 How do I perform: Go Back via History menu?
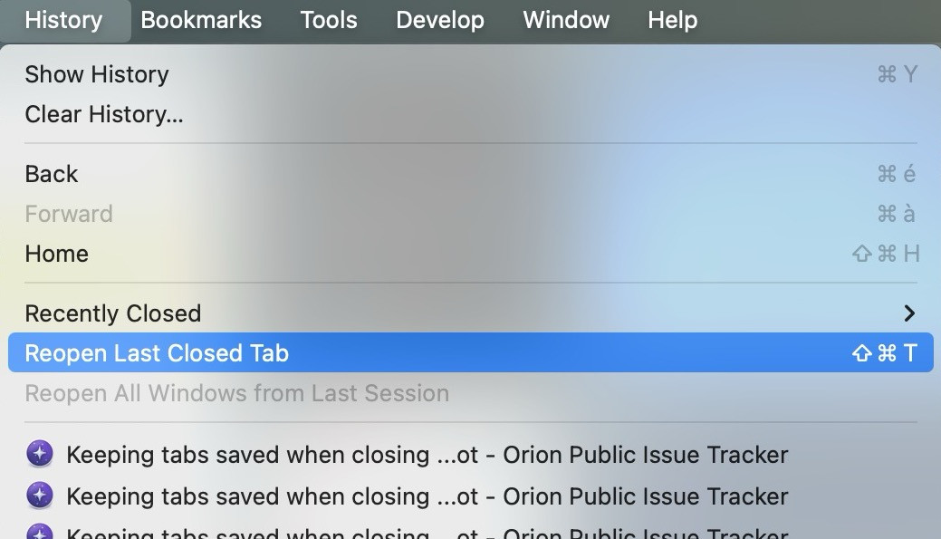(52, 174)
